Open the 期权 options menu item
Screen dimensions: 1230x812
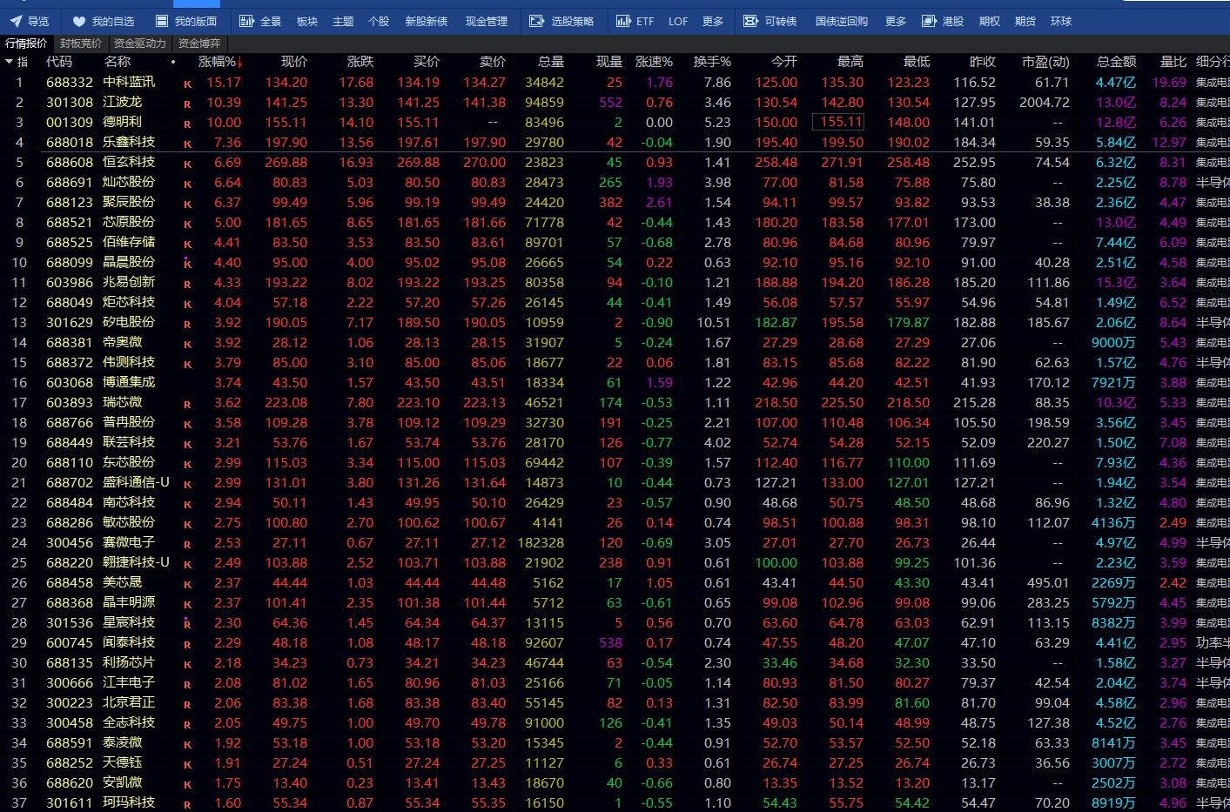point(990,21)
